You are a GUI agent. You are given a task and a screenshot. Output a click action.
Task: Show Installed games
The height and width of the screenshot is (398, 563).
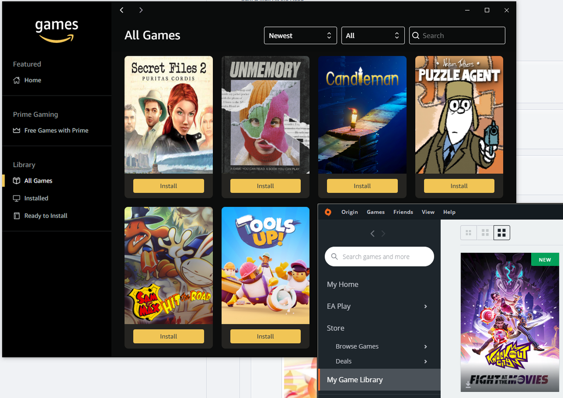[36, 199]
